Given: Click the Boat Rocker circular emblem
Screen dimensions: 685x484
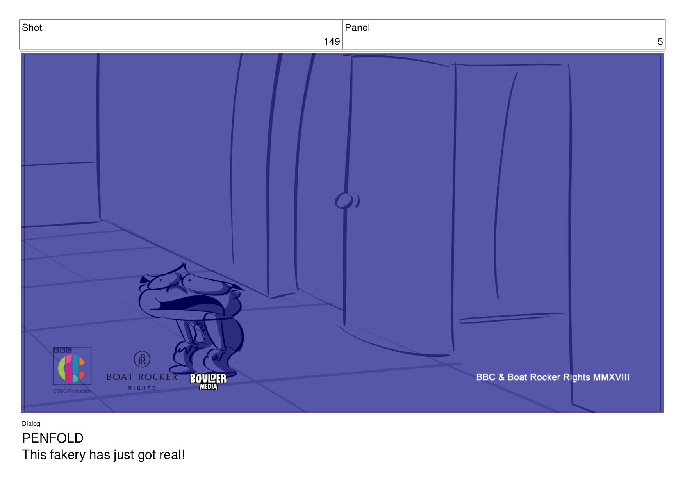Looking at the screenshot, I should pos(142,359).
